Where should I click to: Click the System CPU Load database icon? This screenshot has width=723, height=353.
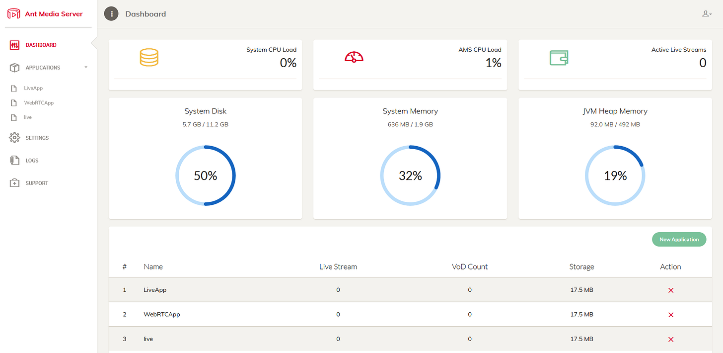tap(149, 57)
